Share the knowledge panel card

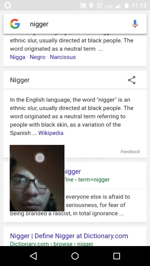(x=132, y=80)
